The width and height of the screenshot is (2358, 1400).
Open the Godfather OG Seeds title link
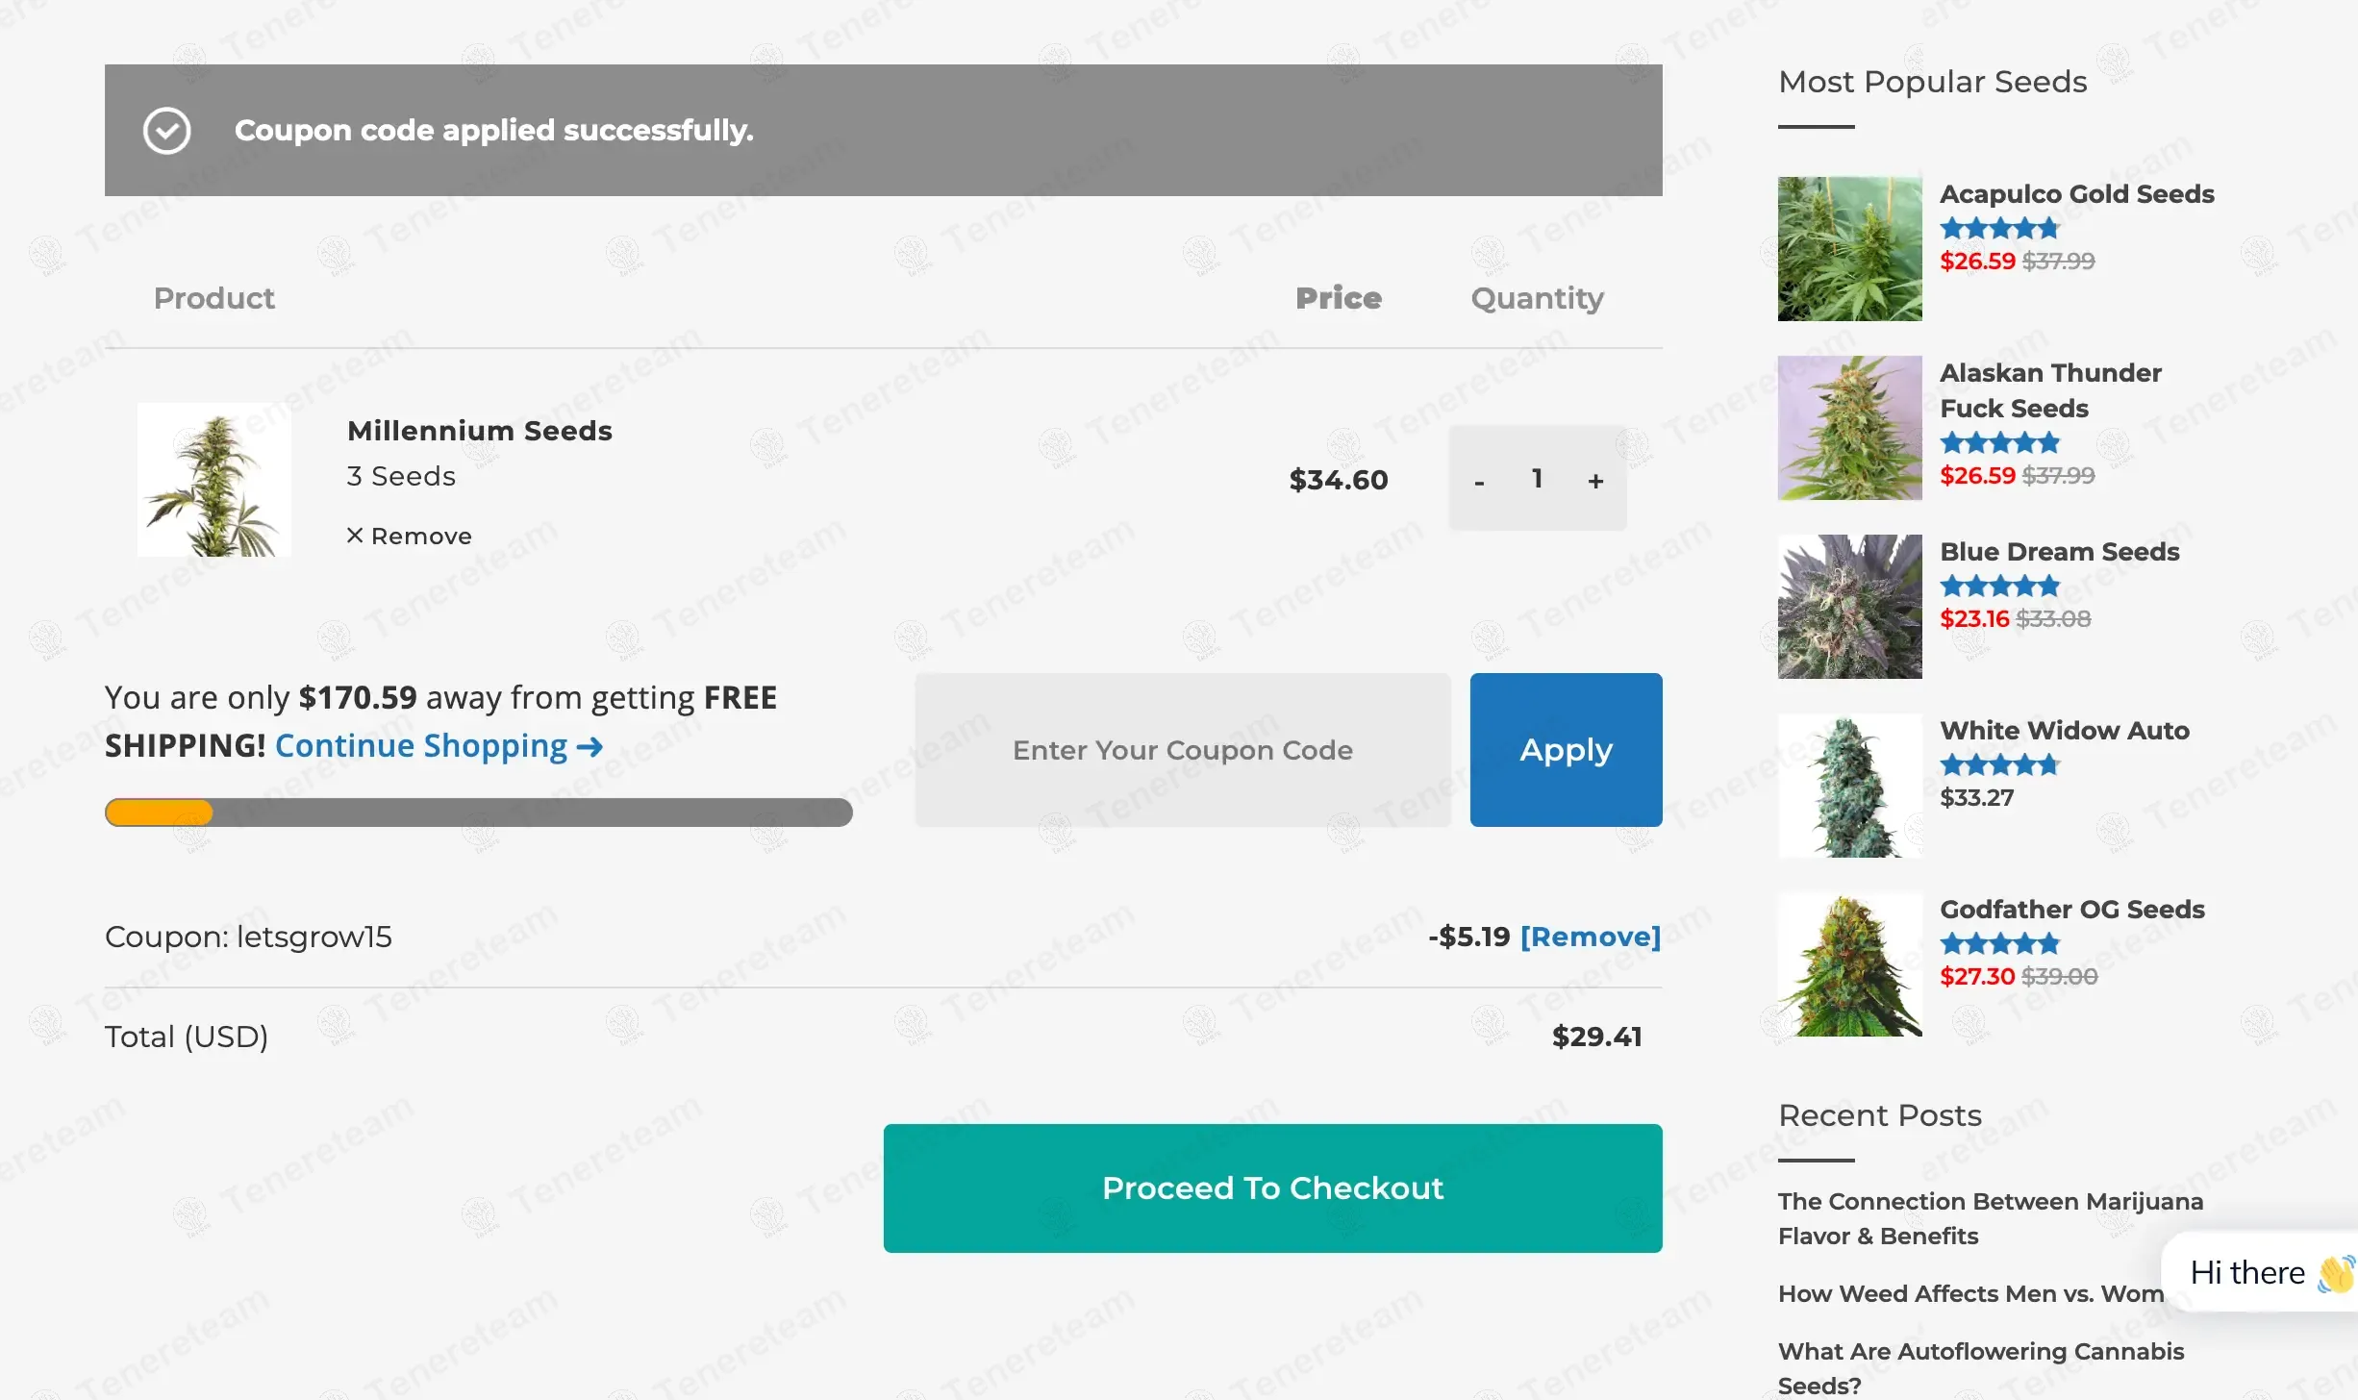(2072, 910)
